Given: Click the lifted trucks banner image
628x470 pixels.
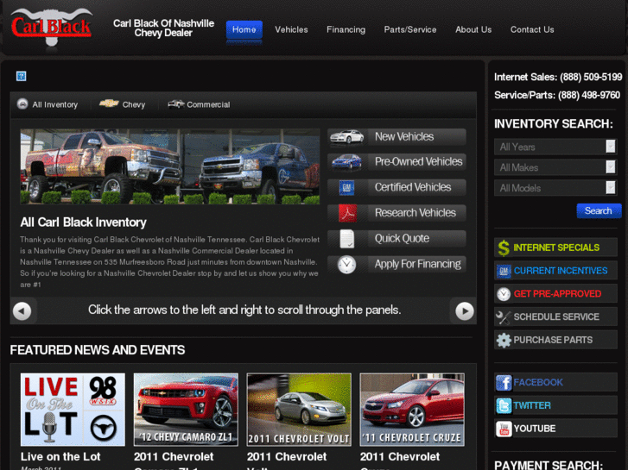Looking at the screenshot, I should tap(170, 166).
